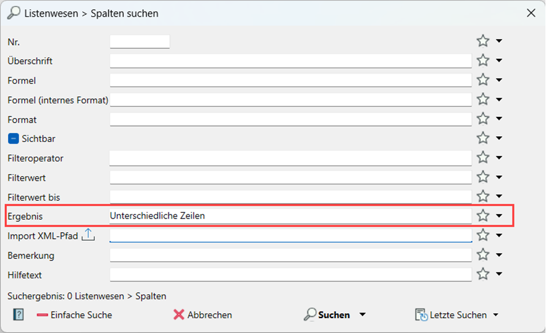This screenshot has width=546, height=333.
Task: Click the upload icon next to Import XML-Pfad
Action: click(x=88, y=235)
